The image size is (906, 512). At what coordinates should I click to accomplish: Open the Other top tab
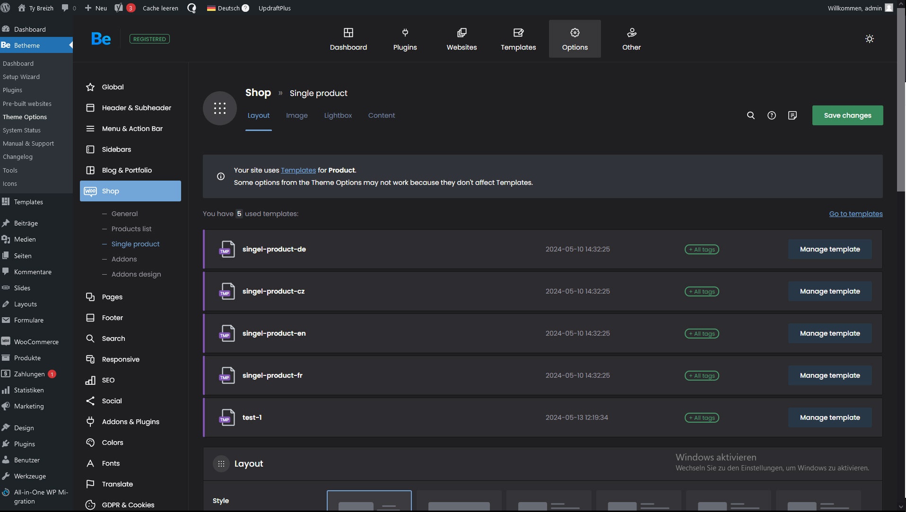[631, 39]
